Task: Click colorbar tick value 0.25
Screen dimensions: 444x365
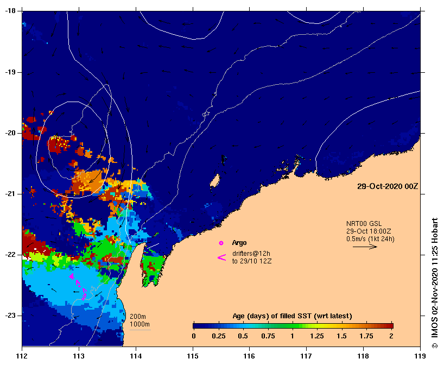Action: pyautogui.click(x=219, y=336)
